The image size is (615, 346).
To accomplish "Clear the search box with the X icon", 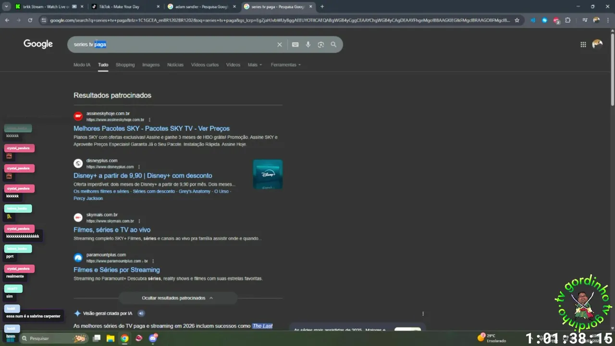I will pyautogui.click(x=280, y=45).
